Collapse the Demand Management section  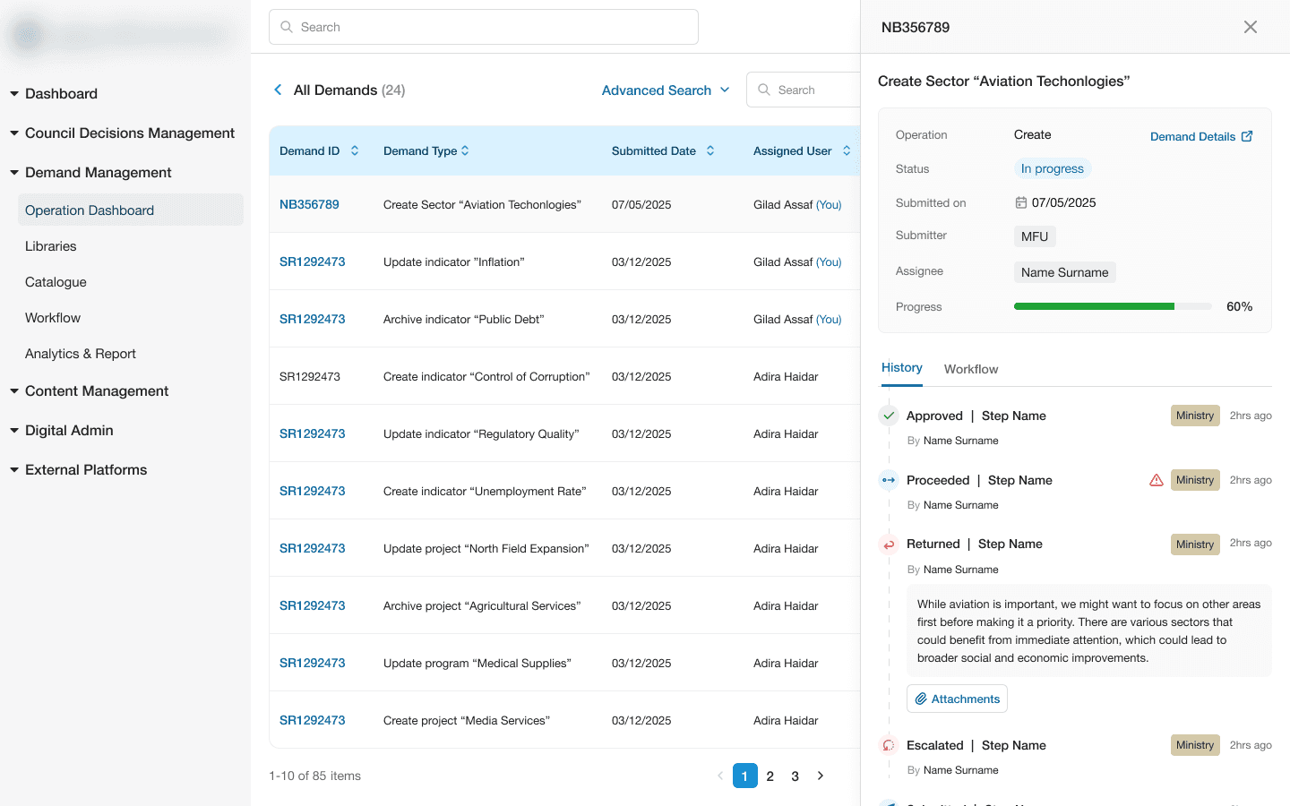point(14,172)
